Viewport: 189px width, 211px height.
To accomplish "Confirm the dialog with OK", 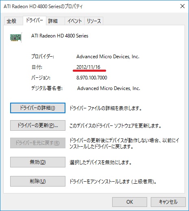I will (x=130, y=202).
